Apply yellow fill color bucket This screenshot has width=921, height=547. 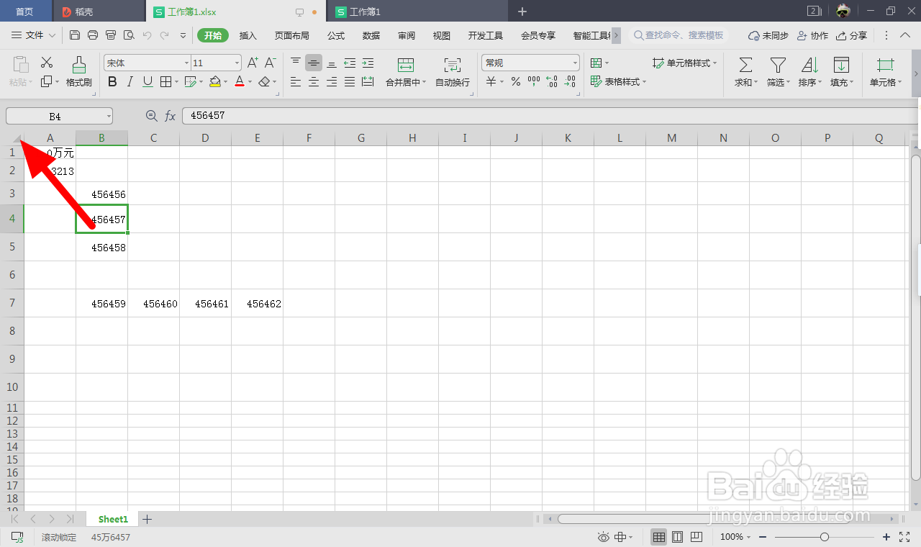pyautogui.click(x=214, y=82)
